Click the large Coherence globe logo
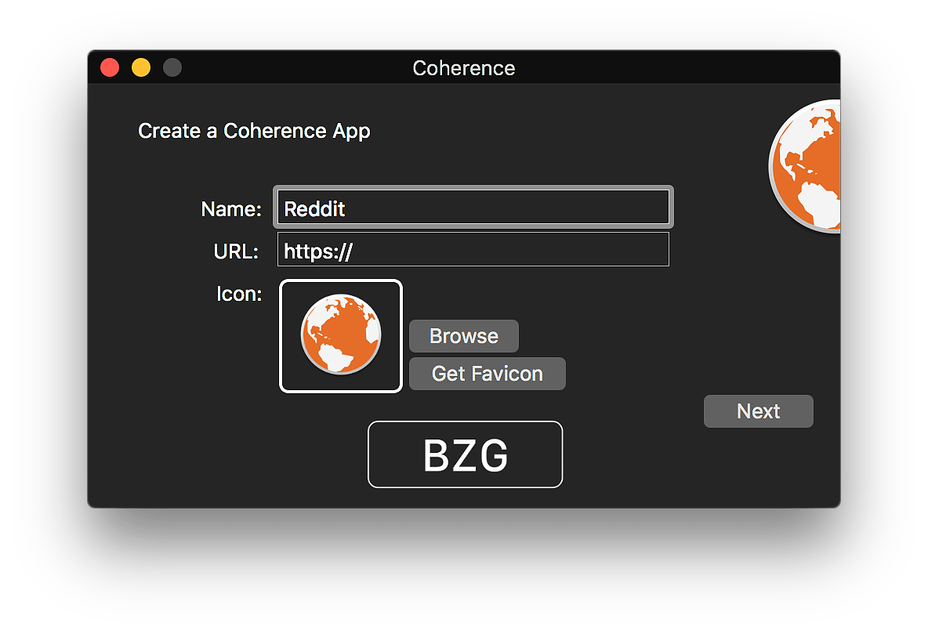Viewport: 928px width, 633px height. (805, 166)
